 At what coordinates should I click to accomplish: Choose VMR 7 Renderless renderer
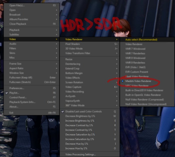click(147, 53)
